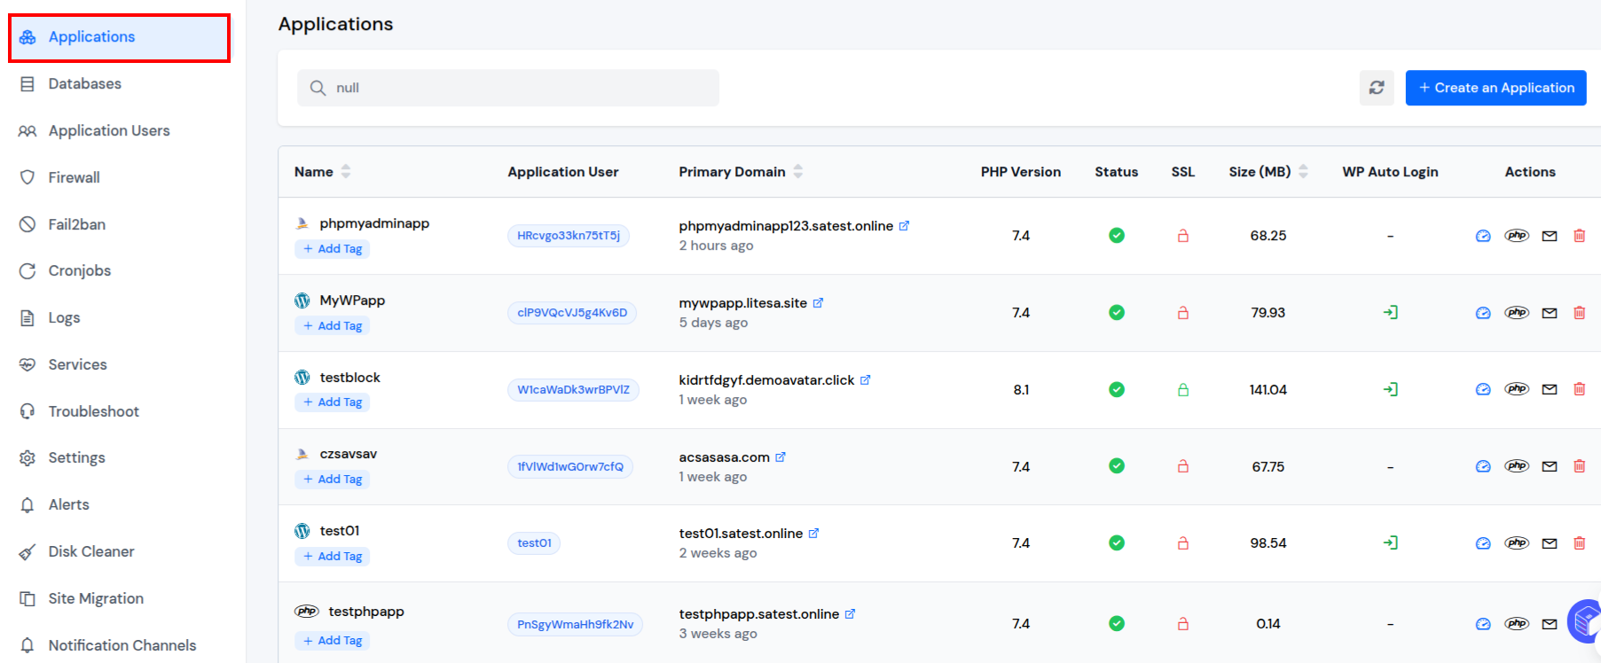Add a tag to test01 app
Viewport: 1601px width, 663px height.
[333, 557]
